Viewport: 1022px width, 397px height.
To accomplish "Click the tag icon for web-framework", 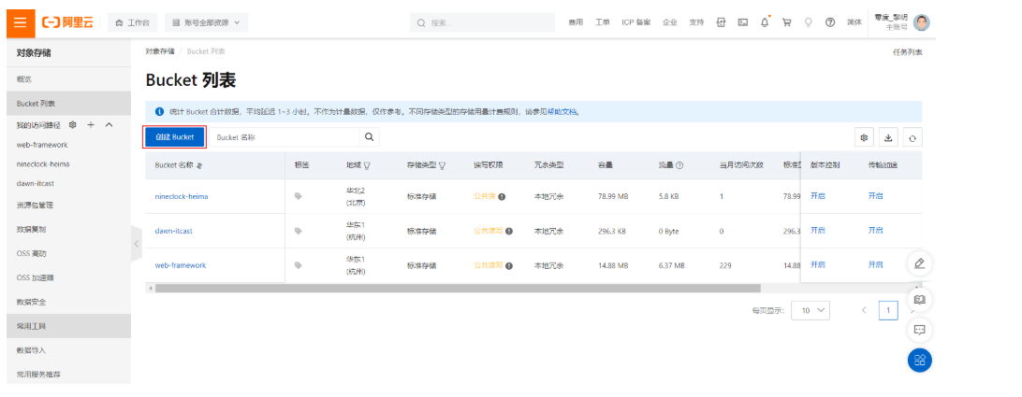I will tap(299, 265).
